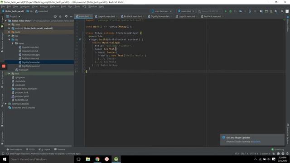Click the update link in notification
The height and width of the screenshot is (163, 290).
[x=257, y=142]
